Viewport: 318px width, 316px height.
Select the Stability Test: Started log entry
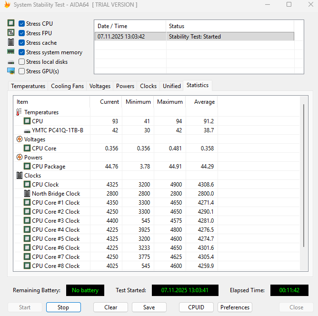pos(194,37)
